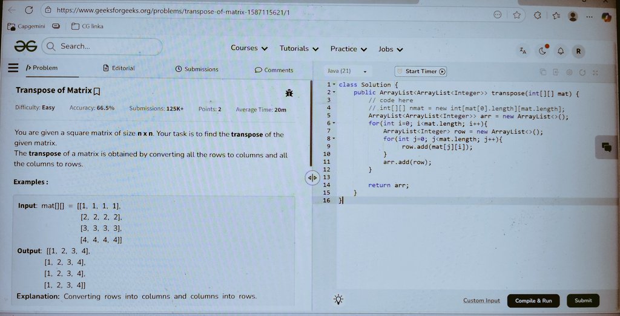Report a bug with the bug icon
This screenshot has width=620, height=316.
(289, 94)
